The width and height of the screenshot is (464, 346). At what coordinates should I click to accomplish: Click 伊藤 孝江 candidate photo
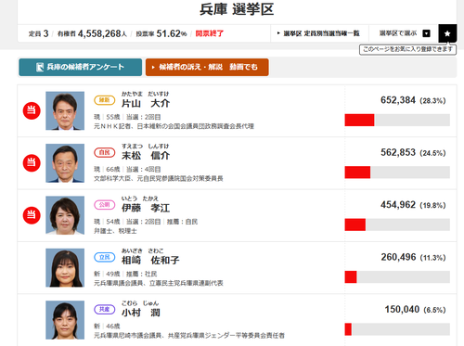click(x=65, y=215)
